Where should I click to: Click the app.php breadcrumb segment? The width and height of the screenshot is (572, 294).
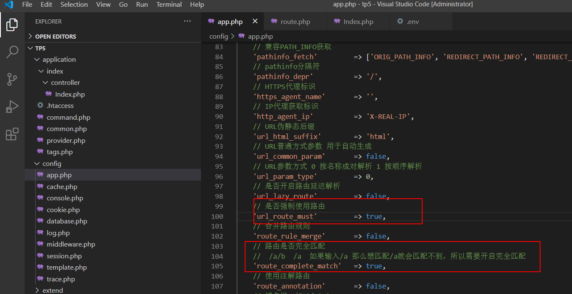click(x=260, y=37)
